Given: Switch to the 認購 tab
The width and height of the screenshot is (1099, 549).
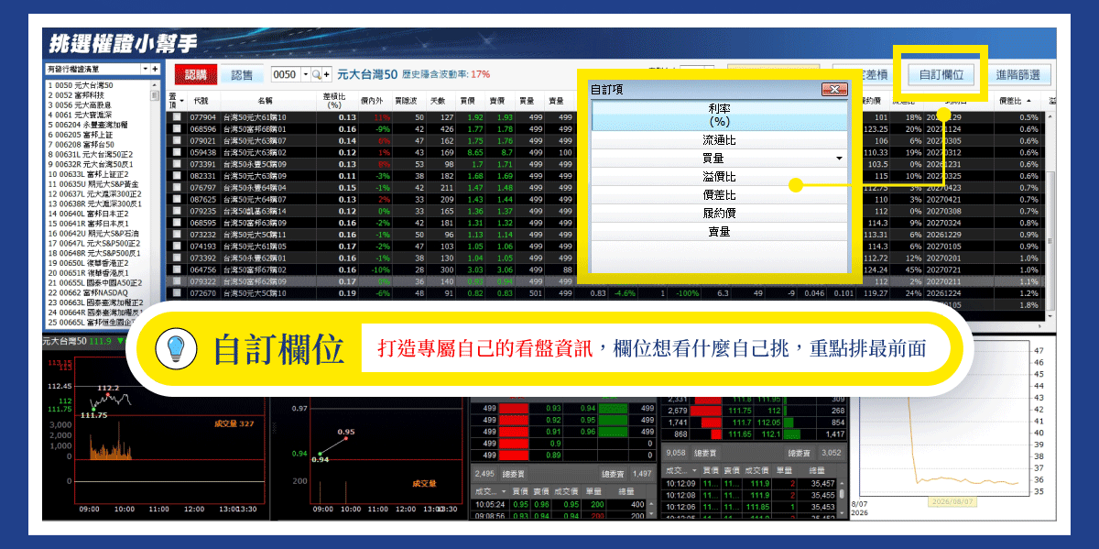Looking at the screenshot, I should click(x=197, y=75).
